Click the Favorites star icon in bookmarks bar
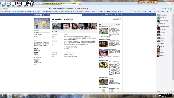 tap(2, 11)
